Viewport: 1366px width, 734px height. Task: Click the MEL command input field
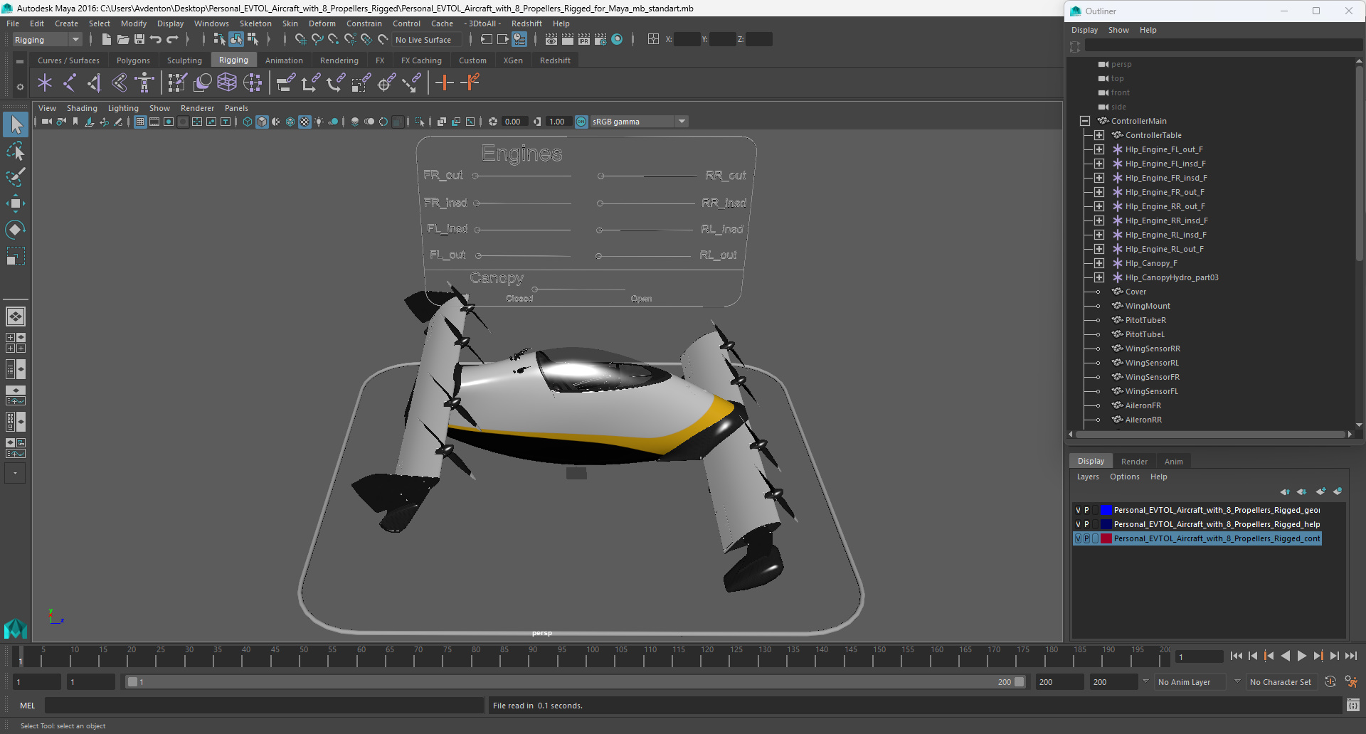pos(264,706)
